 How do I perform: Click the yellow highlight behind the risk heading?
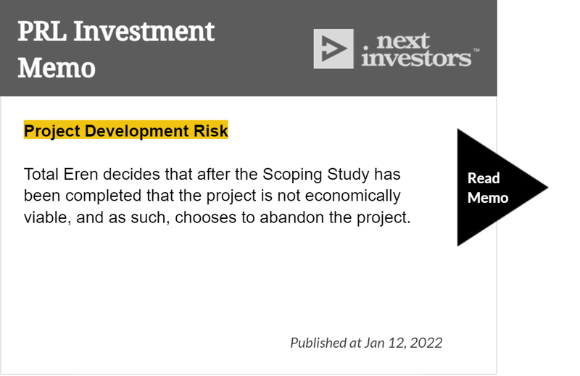coord(125,130)
